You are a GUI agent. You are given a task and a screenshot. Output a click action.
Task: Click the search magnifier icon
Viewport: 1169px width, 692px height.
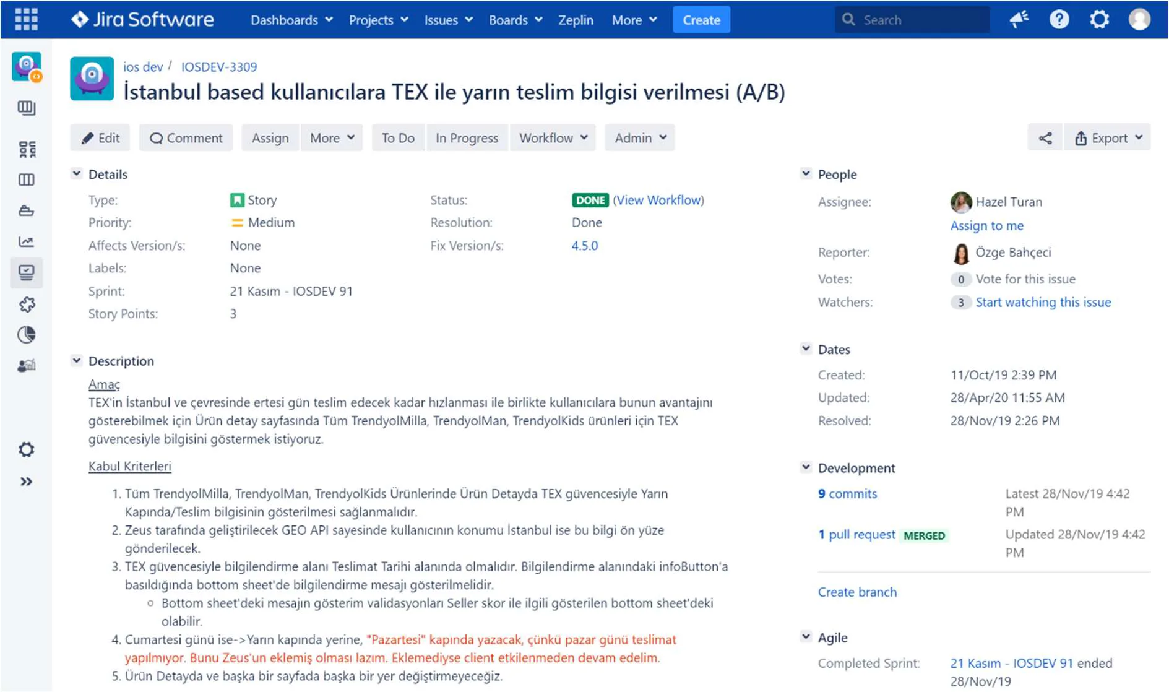[x=848, y=20]
